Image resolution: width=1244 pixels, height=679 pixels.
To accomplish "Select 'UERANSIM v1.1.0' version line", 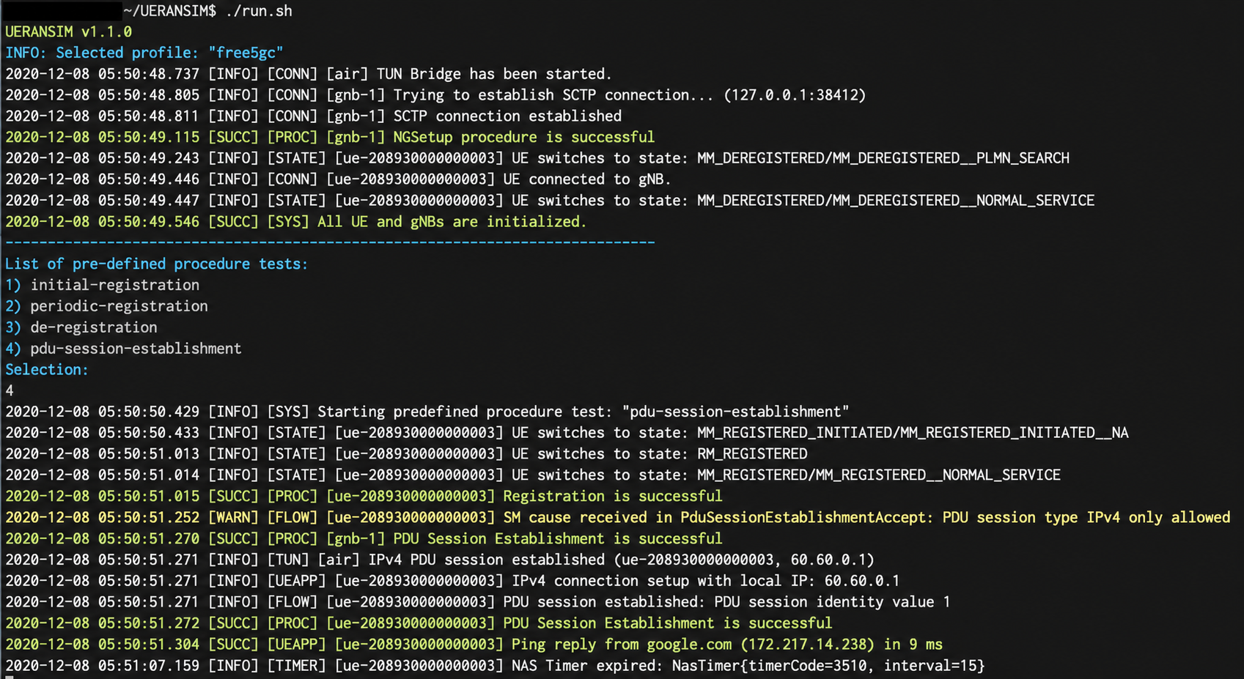I will 69,32.
